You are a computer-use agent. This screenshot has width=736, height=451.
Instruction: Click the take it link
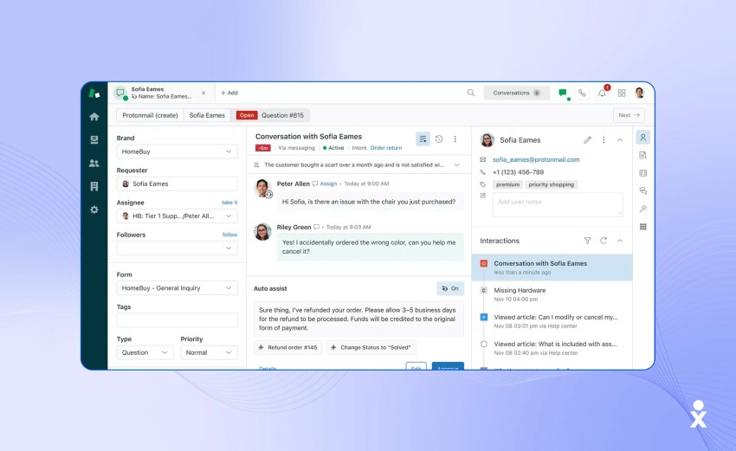click(x=229, y=203)
